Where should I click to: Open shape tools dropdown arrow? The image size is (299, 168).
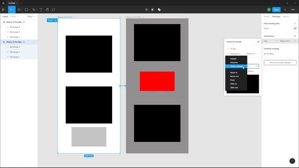(29, 10)
